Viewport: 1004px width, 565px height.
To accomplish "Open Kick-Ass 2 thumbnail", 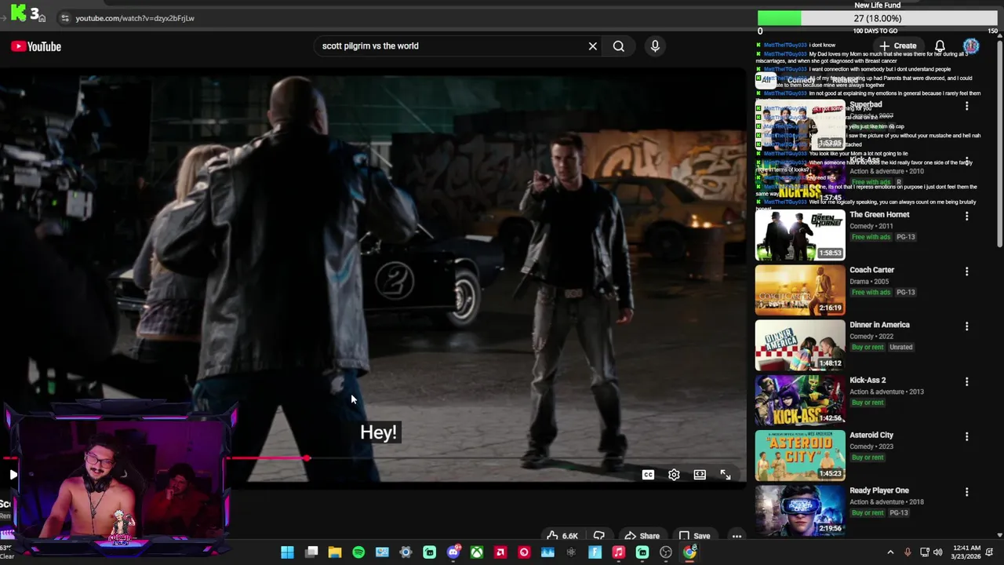I will pyautogui.click(x=800, y=400).
